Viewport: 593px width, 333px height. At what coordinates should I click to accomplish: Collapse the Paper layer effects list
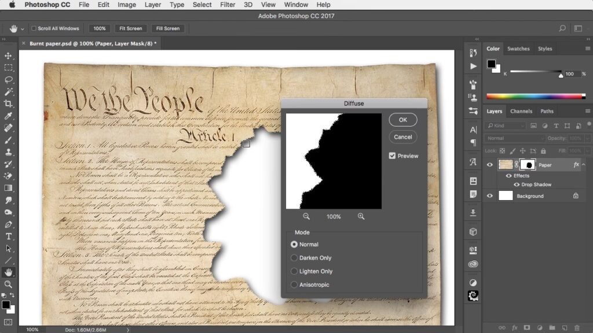tap(584, 165)
